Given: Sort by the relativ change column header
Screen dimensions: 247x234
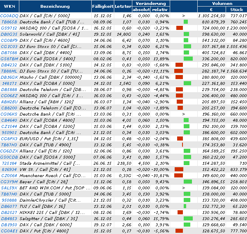Looking at the screenshot, I should [x=160, y=9].
